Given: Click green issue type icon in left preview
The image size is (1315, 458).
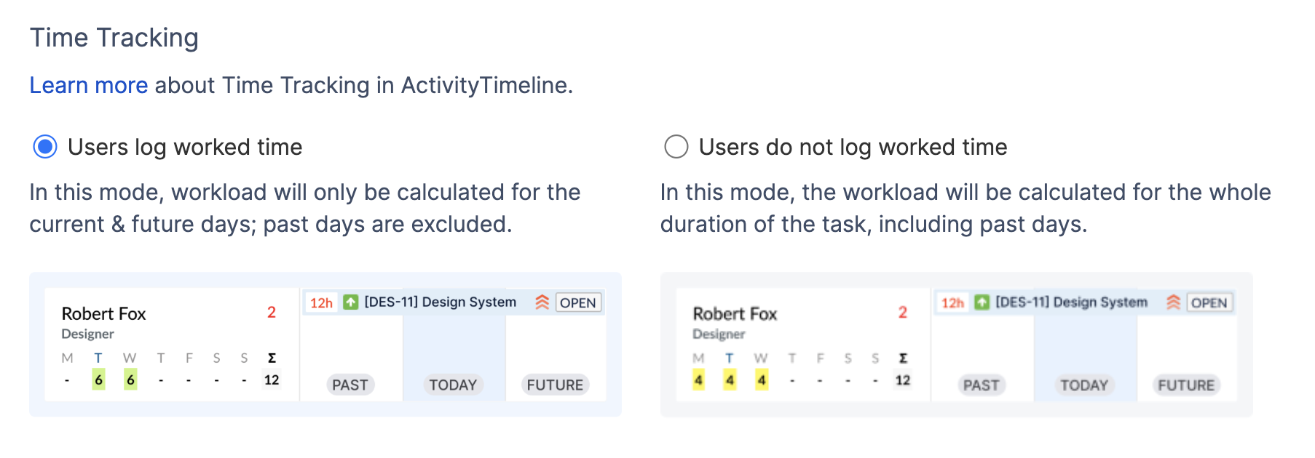Looking at the screenshot, I should pos(351,302).
